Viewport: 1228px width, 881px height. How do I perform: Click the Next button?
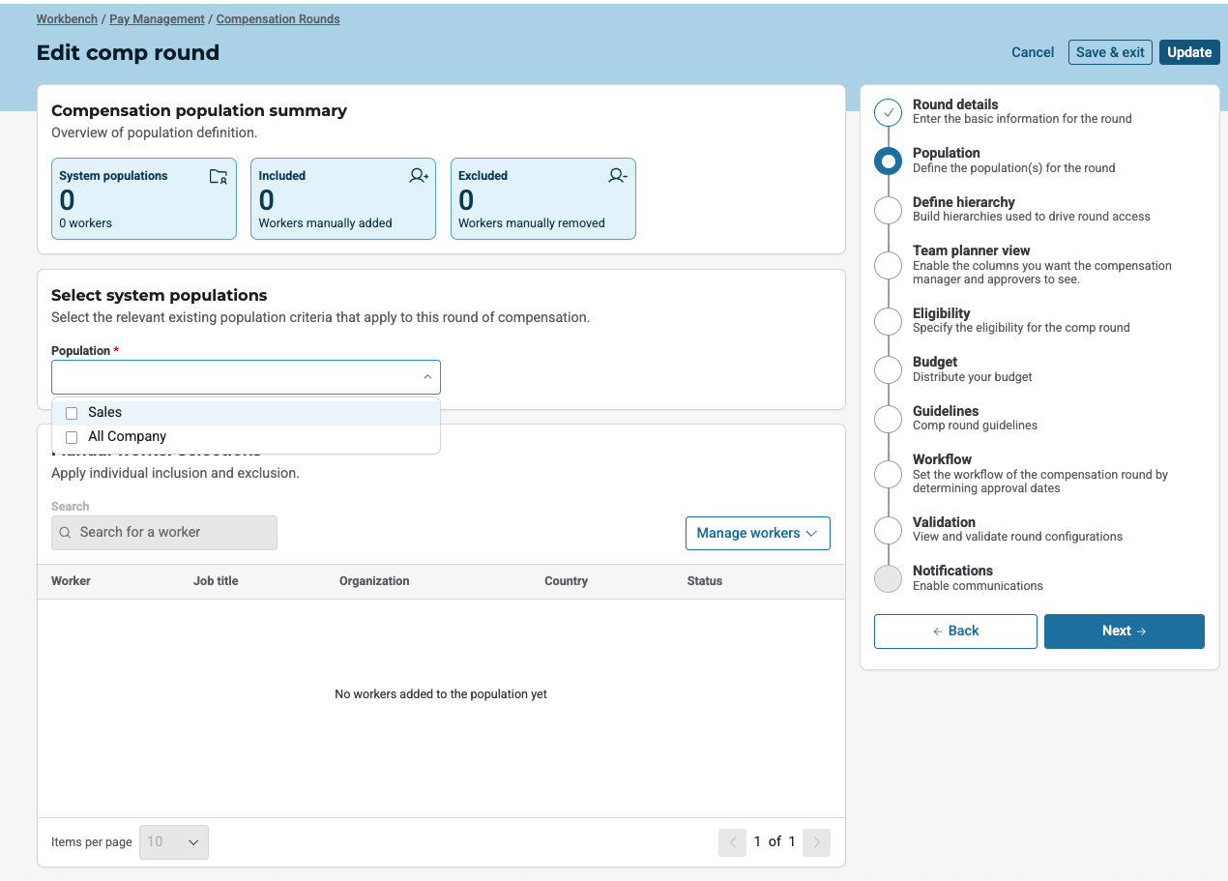1124,631
